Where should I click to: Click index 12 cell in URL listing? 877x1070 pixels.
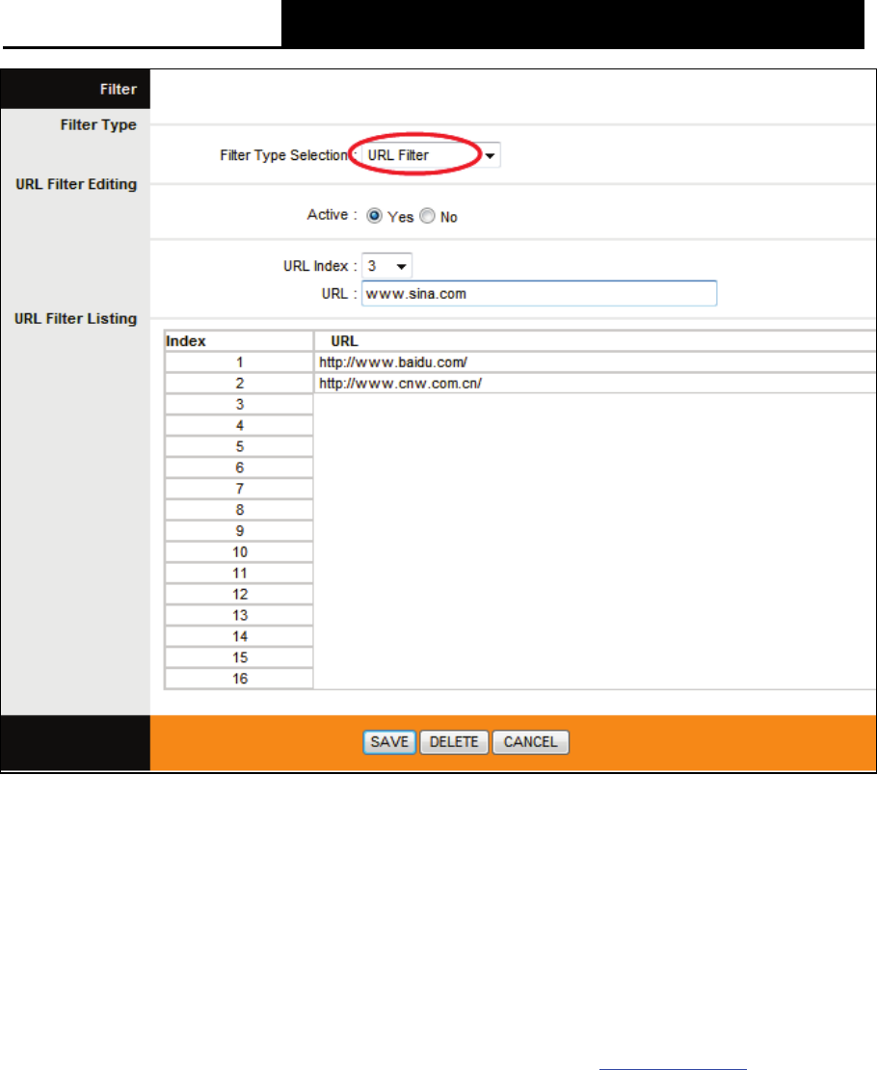[239, 595]
